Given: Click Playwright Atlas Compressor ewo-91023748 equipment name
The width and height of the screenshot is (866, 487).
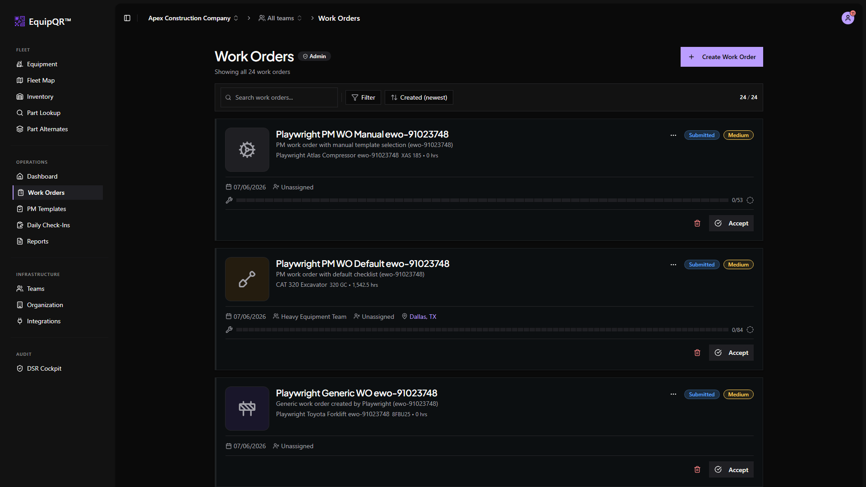Looking at the screenshot, I should pos(337,155).
